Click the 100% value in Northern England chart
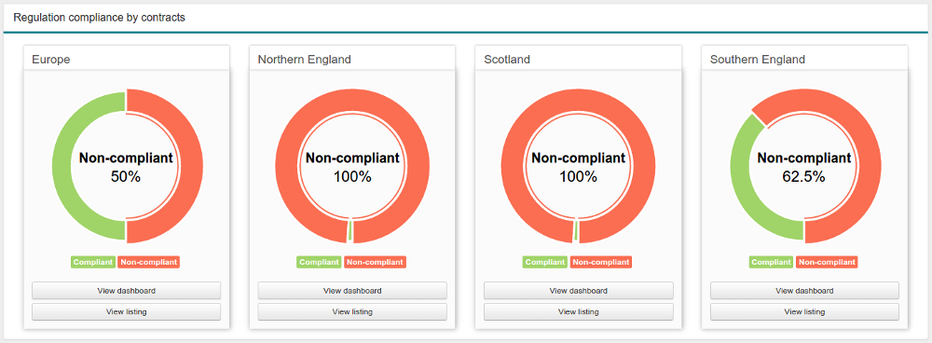Screen dimensions: 932x343 pos(352,176)
